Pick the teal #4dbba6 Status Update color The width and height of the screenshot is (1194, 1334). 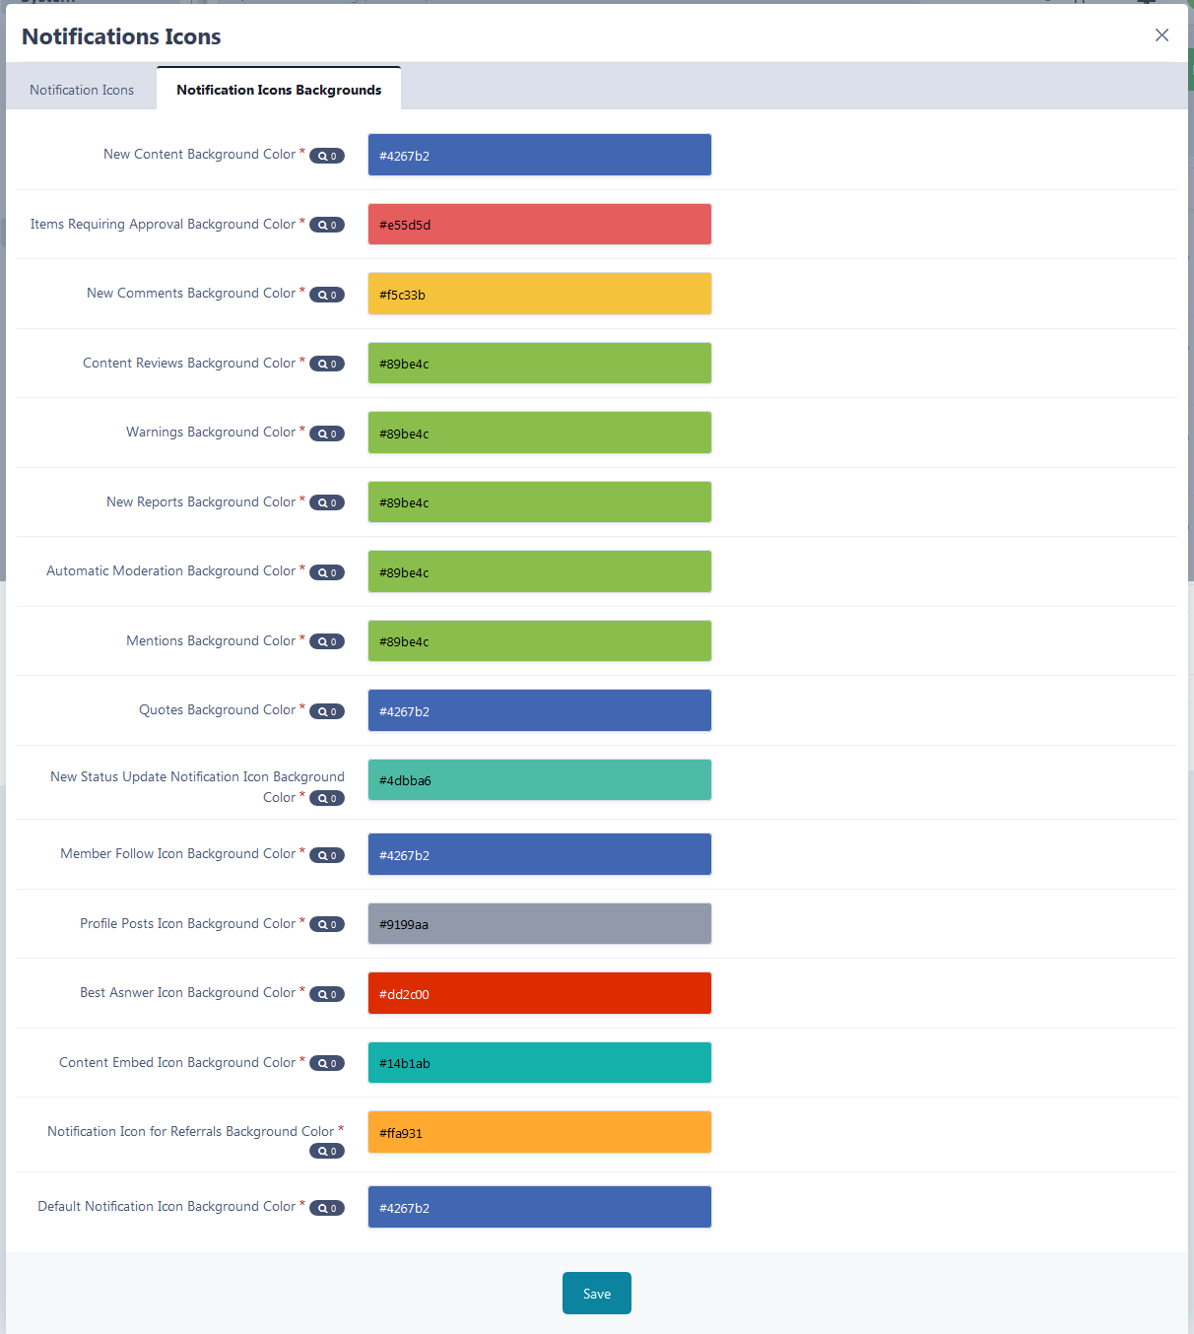click(x=540, y=779)
